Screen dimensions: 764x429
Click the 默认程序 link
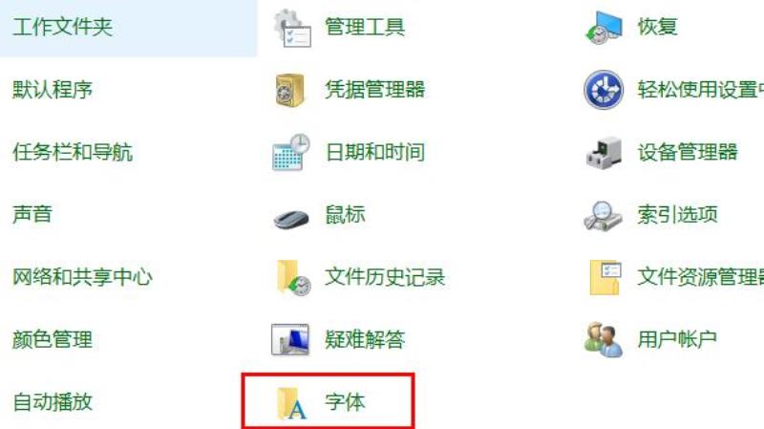(x=53, y=90)
